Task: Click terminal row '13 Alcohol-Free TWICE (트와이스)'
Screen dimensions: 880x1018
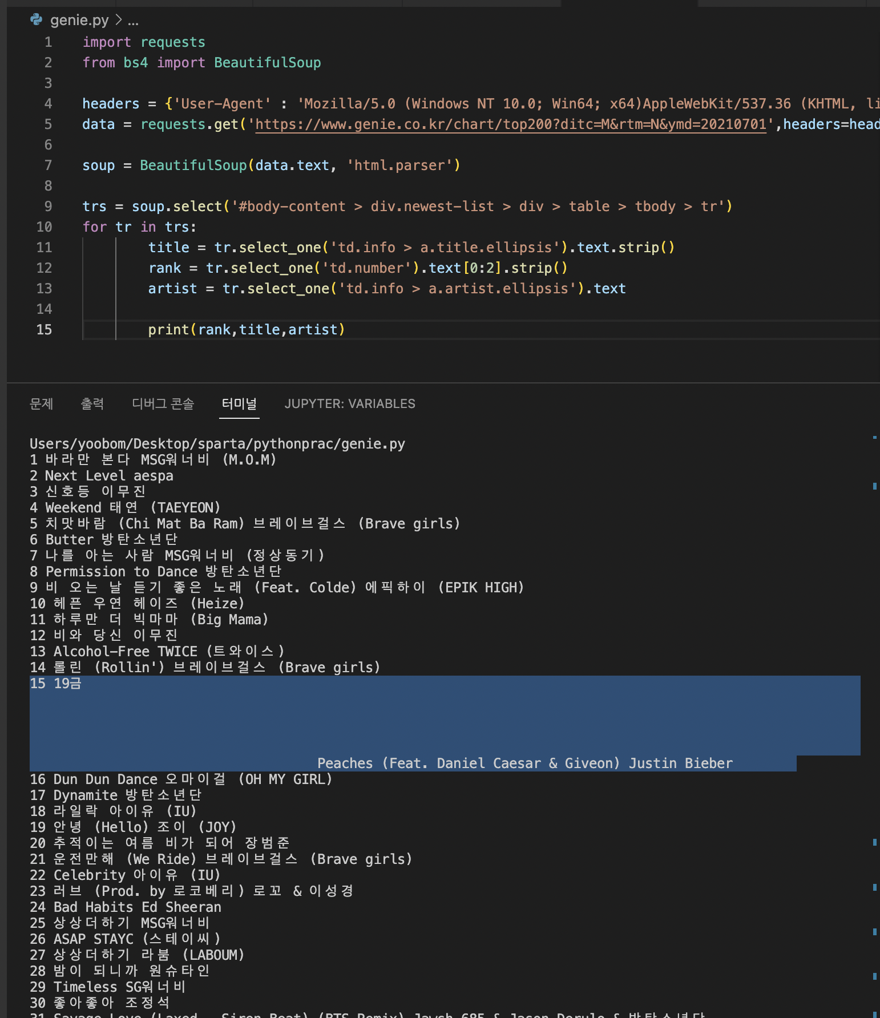Action: coord(157,652)
